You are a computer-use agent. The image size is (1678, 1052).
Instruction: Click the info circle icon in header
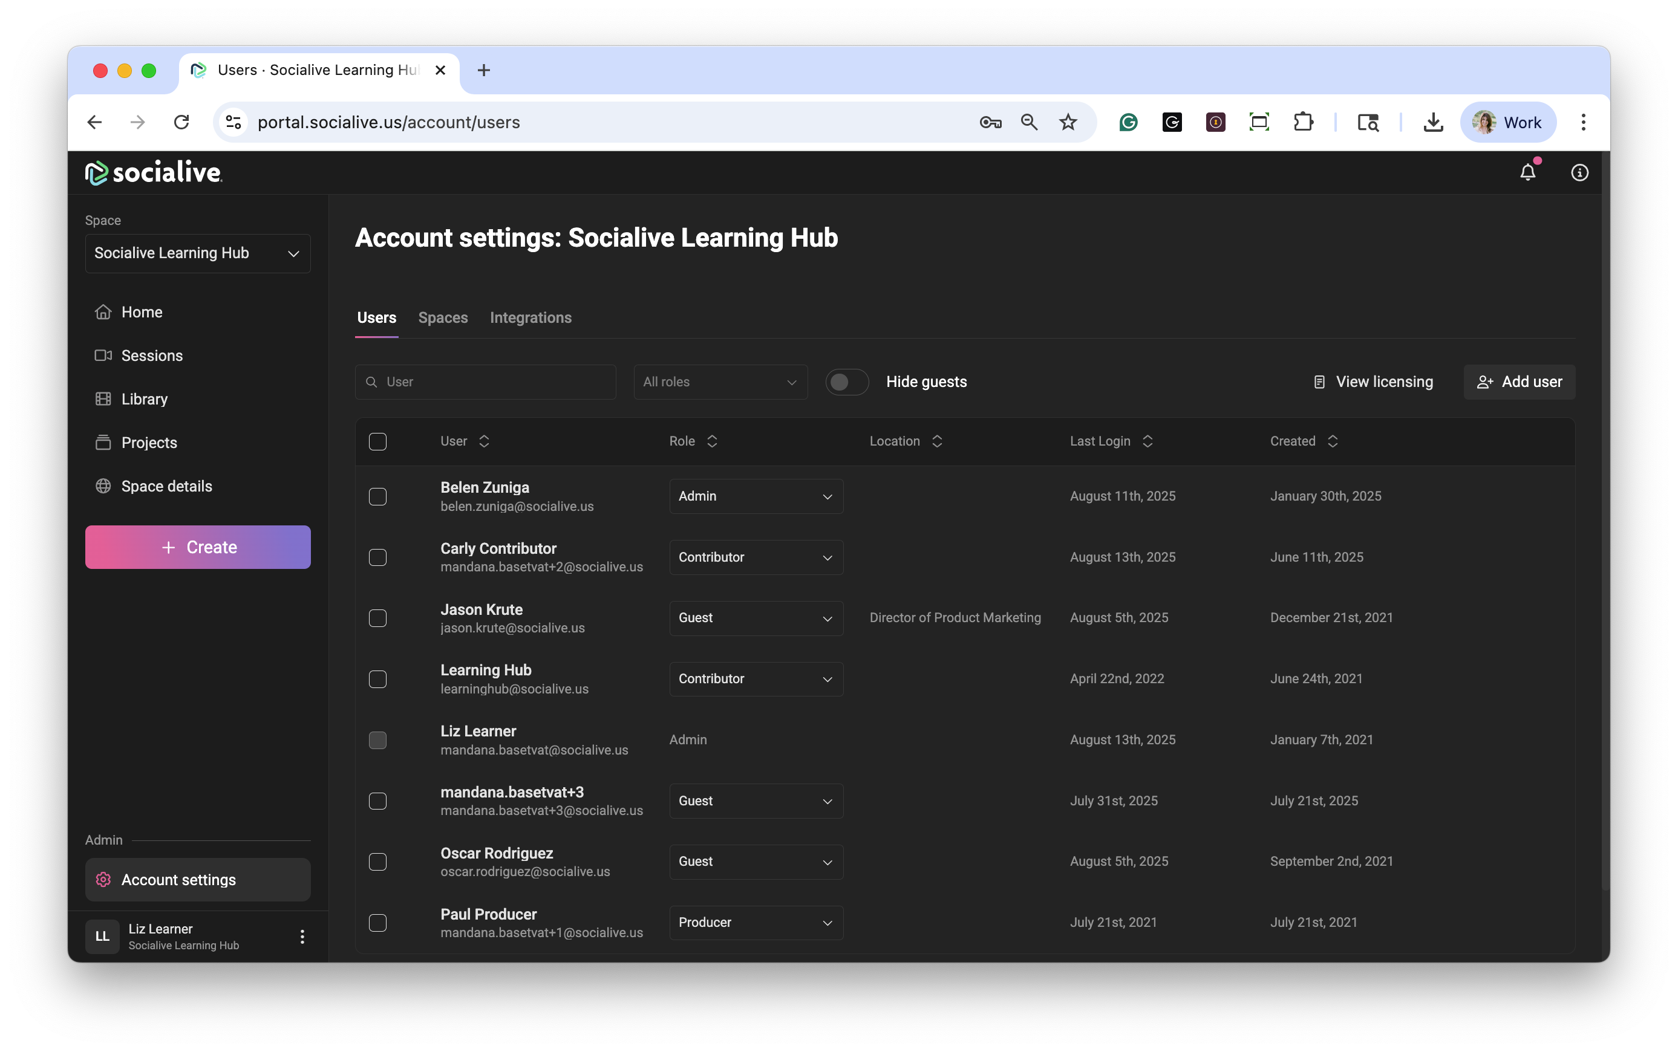(1579, 172)
